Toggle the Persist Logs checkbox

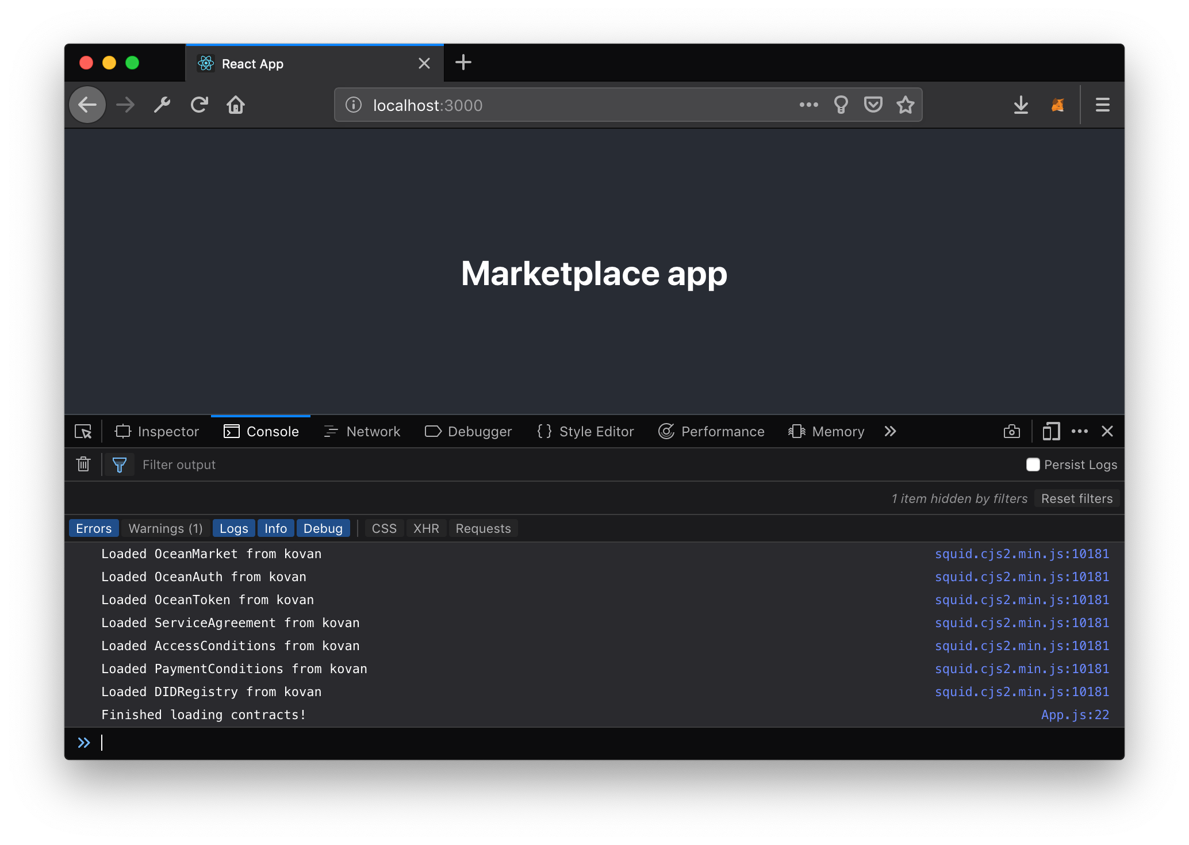click(1031, 464)
